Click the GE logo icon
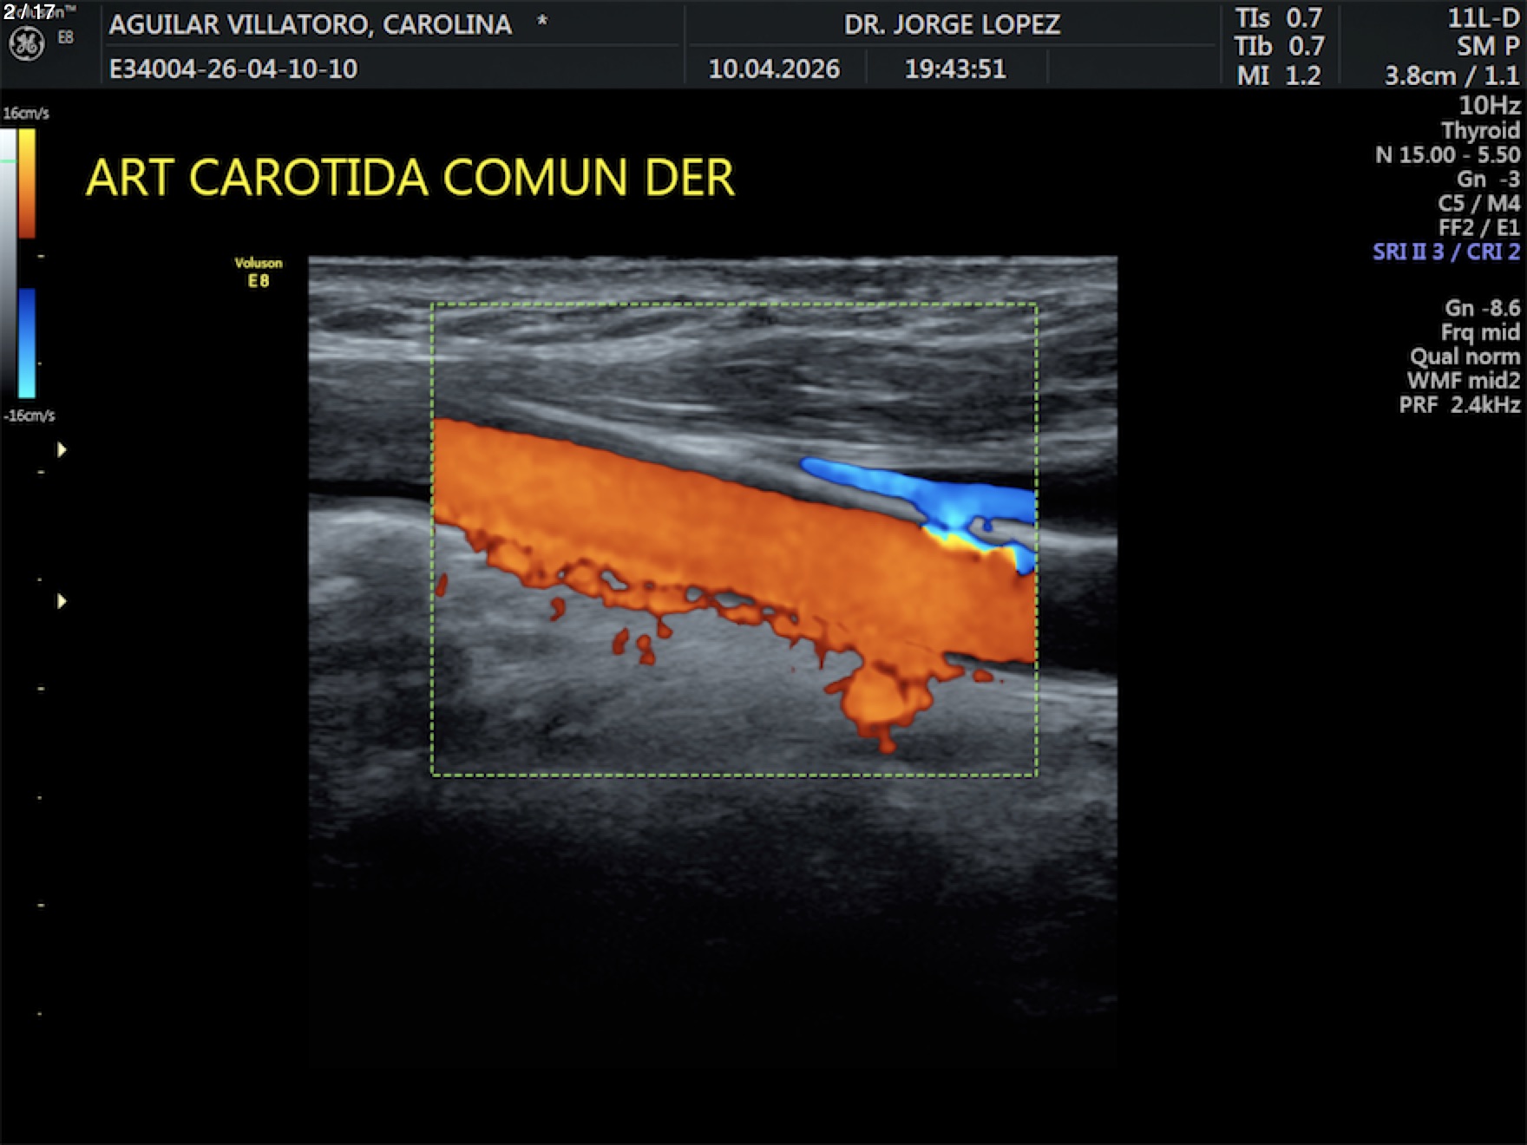 click(26, 44)
